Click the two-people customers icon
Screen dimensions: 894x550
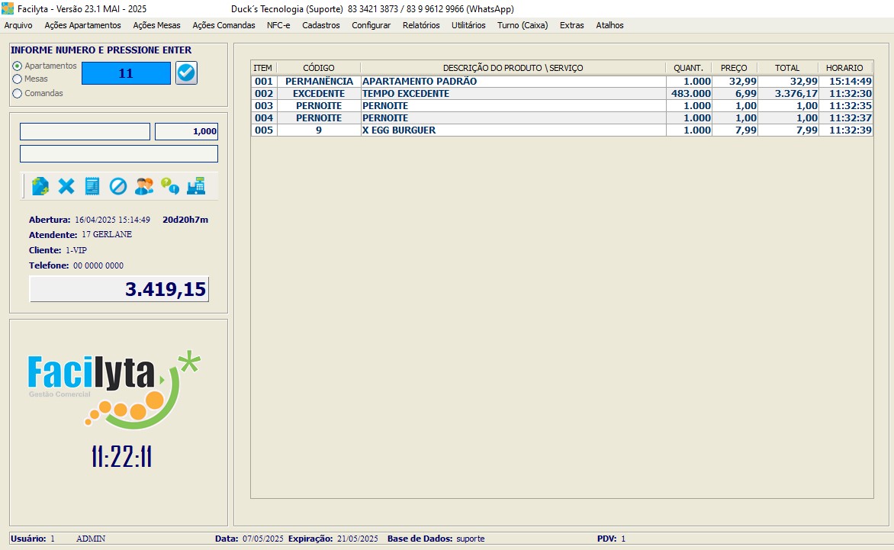point(143,186)
